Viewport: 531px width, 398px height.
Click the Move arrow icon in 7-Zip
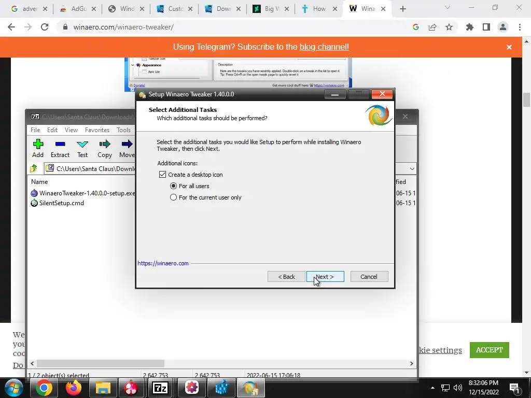127,144
